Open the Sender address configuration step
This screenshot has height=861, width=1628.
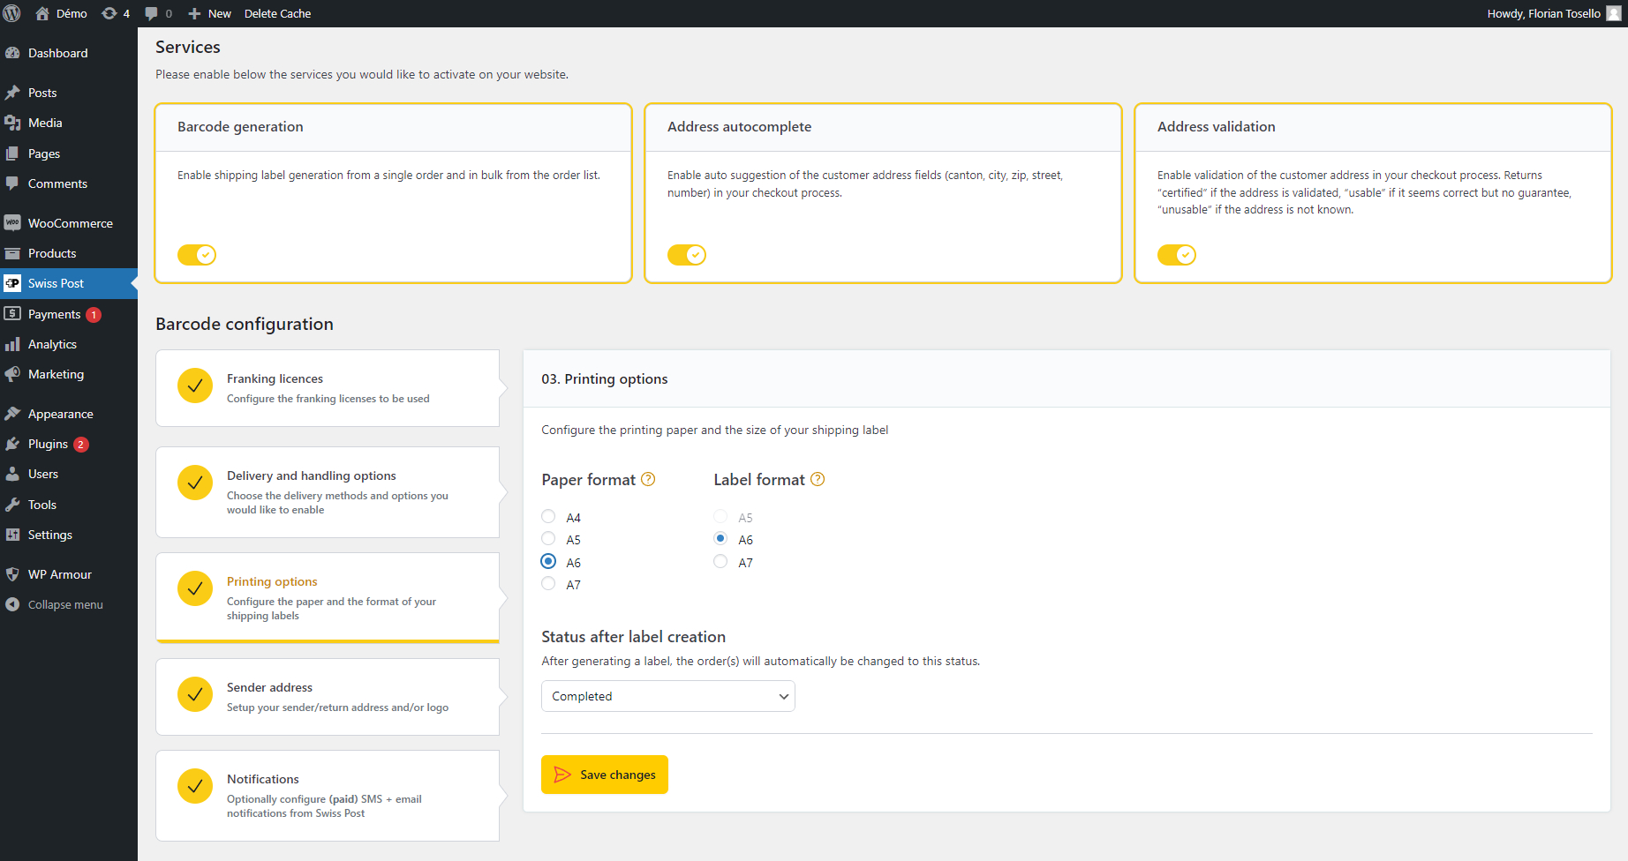[x=328, y=696]
